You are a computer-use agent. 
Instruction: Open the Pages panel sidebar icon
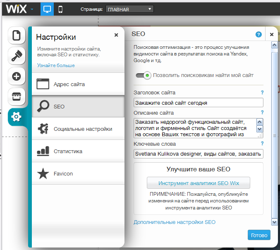point(17,35)
